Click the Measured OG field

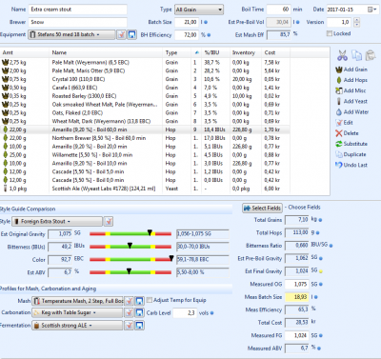tap(296, 284)
